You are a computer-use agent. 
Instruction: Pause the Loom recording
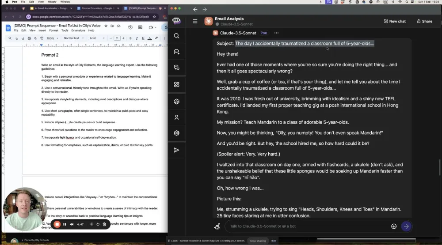tap(65, 224)
